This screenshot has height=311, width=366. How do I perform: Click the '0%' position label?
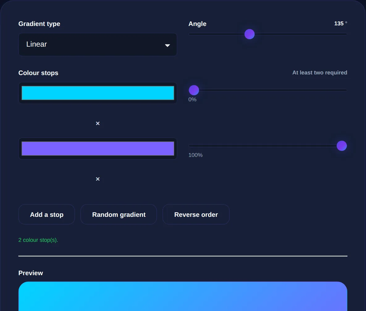[192, 99]
